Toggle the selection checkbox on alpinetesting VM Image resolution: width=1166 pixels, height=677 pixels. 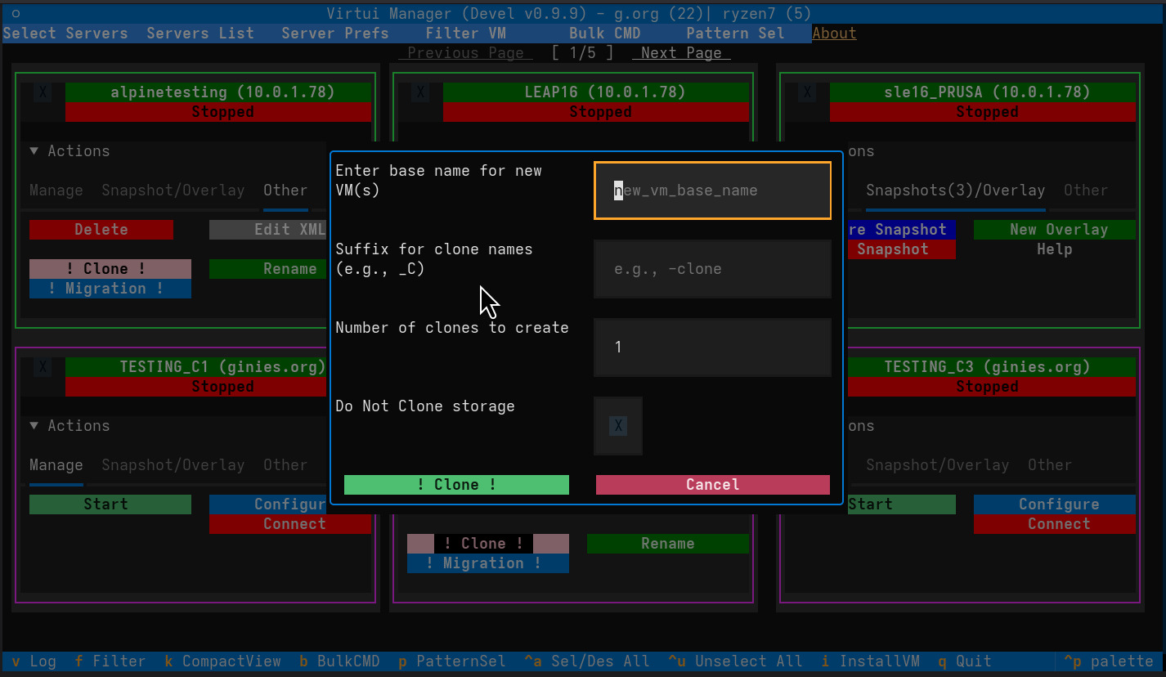[43, 92]
